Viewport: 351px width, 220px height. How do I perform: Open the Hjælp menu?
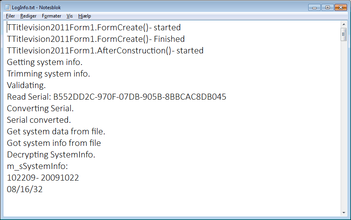coord(85,16)
